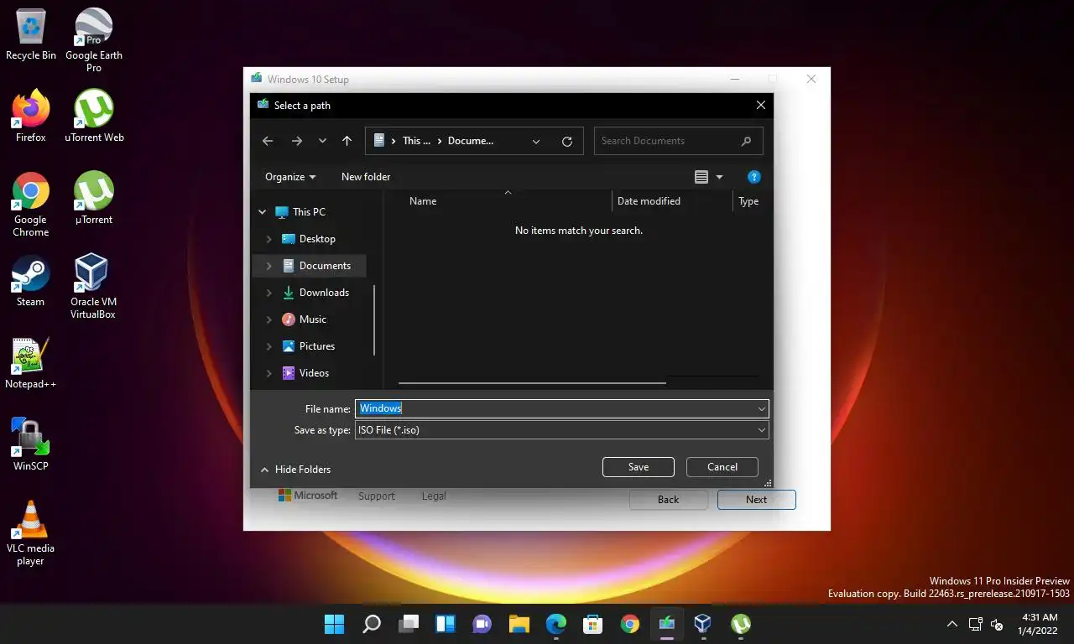Select Recycle Bin desktop icon
1074x644 pixels.
(31, 34)
